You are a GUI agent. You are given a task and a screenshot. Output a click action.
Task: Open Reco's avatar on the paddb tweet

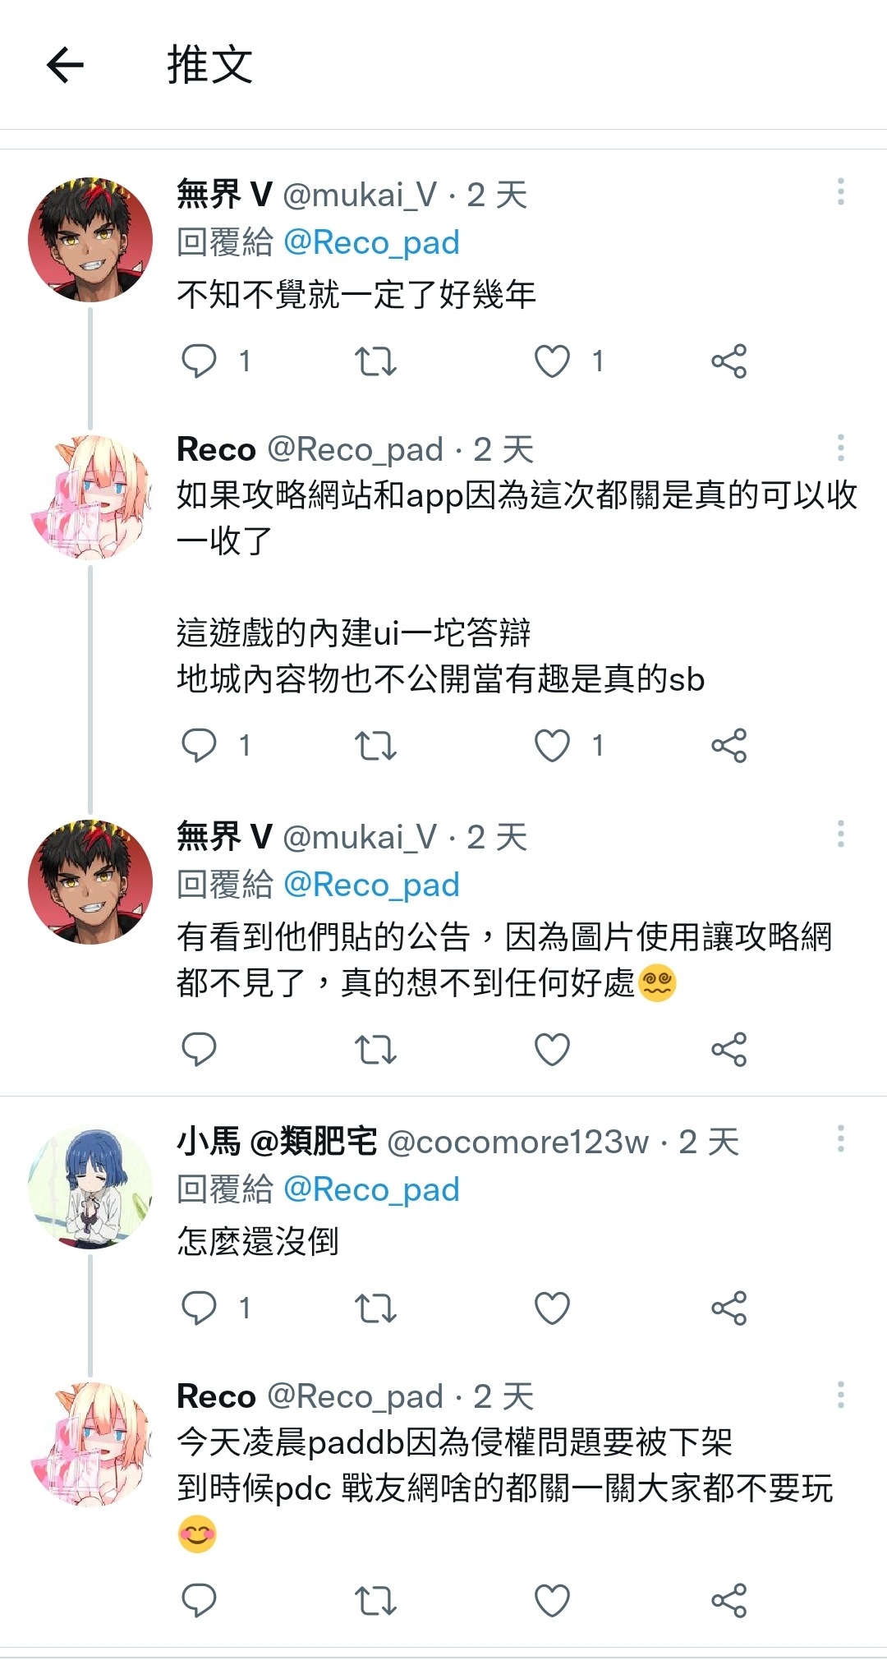90,1444
